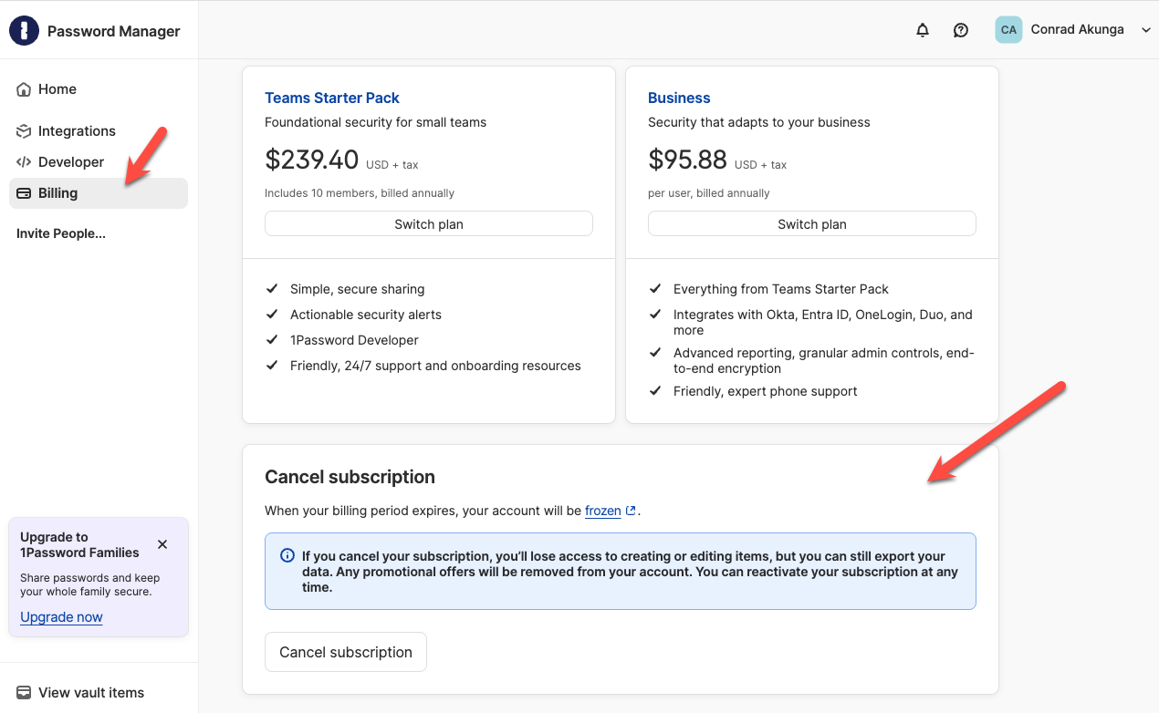Click the Cancel subscription button
The height and width of the screenshot is (713, 1159).
pyautogui.click(x=346, y=652)
